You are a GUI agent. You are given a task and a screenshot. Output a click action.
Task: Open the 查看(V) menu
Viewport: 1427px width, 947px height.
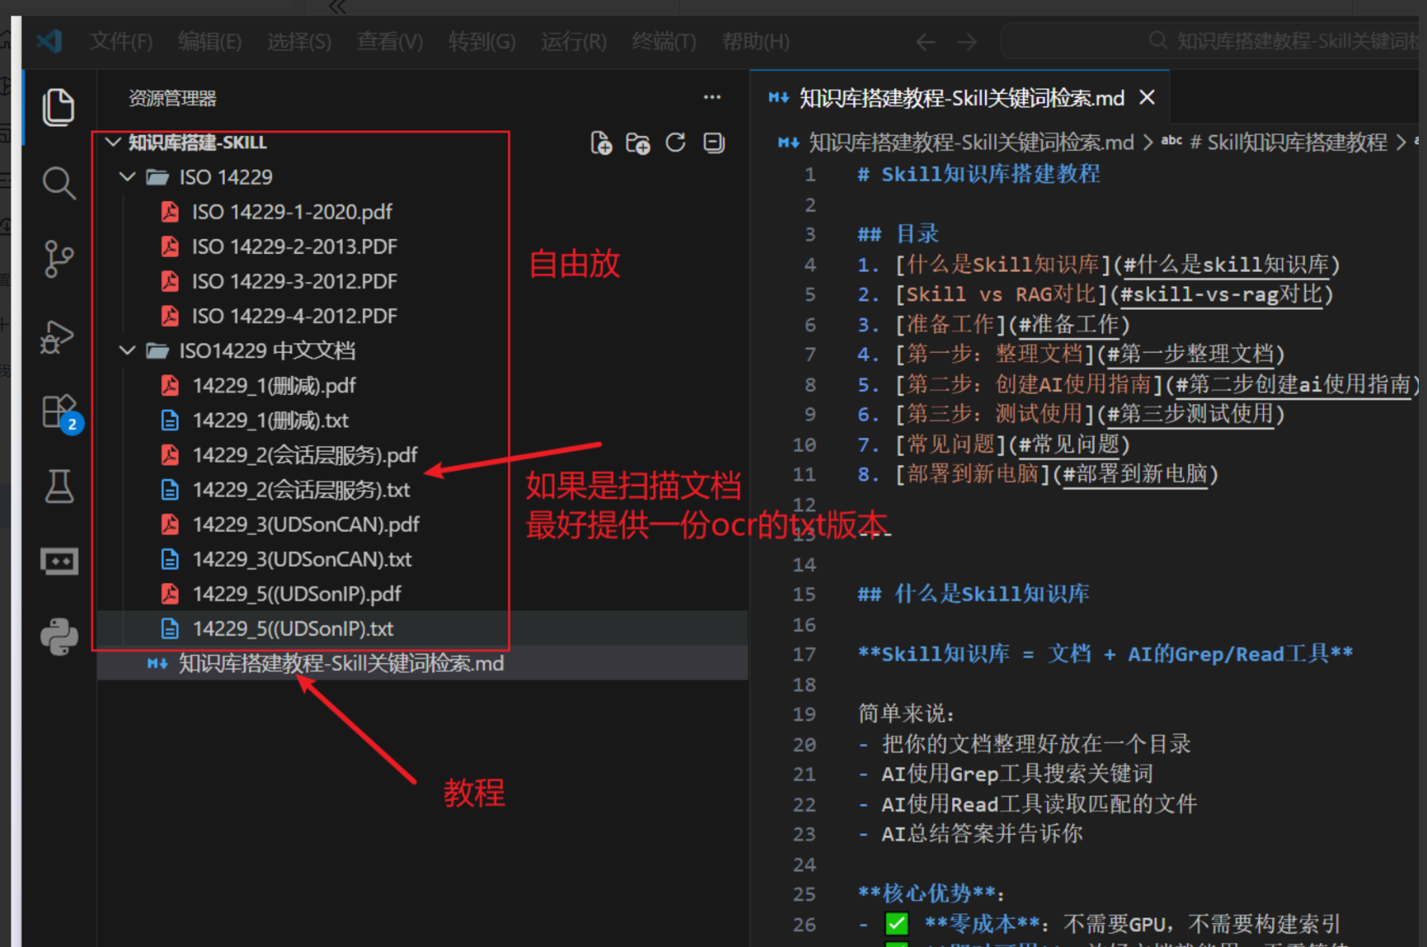(390, 41)
